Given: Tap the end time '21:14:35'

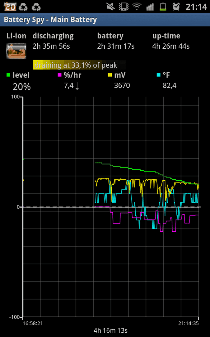Looking at the screenshot, I should tap(189, 323).
